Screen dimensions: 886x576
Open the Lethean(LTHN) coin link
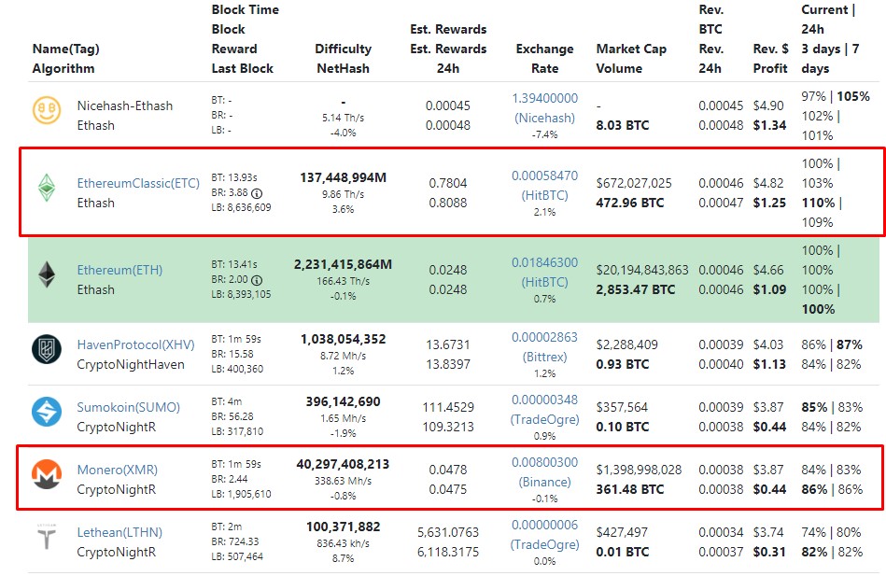coord(120,532)
